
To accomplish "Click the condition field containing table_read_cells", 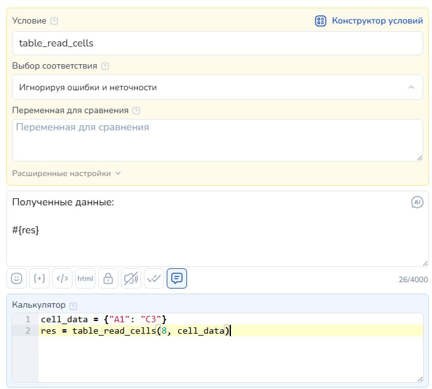I will 217,43.
